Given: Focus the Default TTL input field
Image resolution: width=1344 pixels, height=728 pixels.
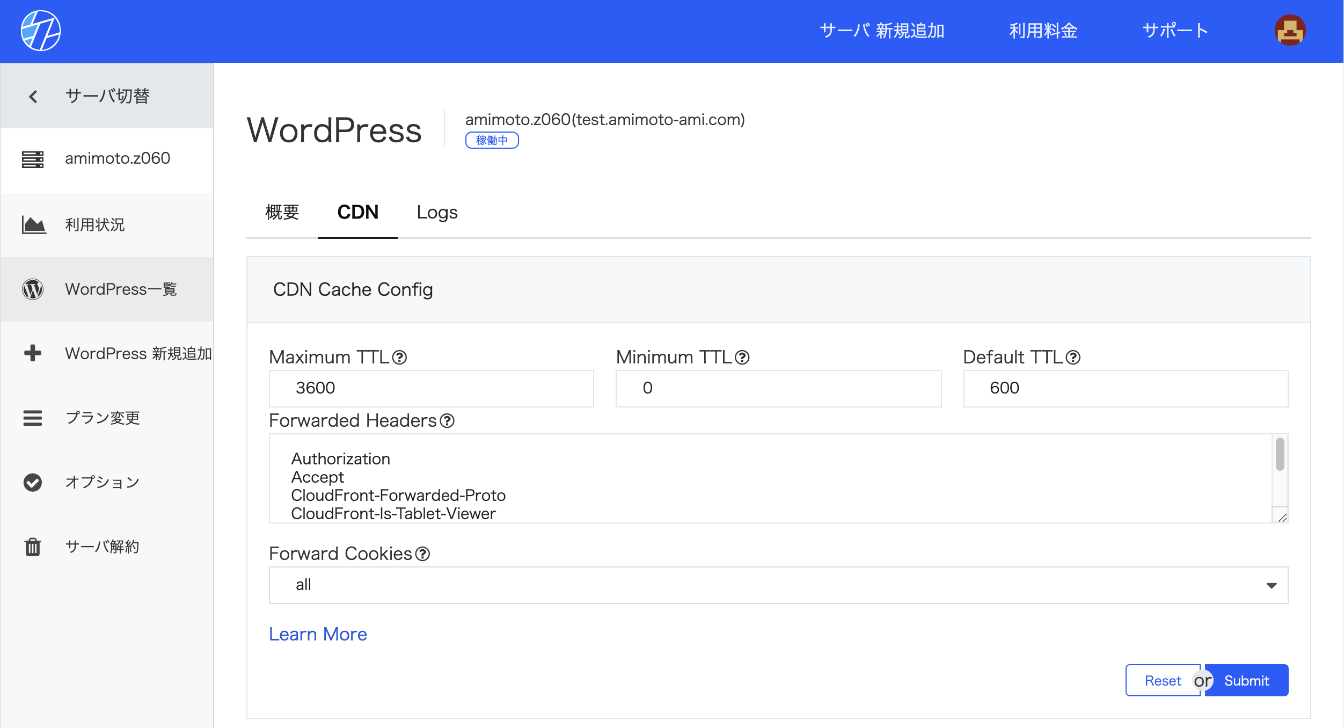Looking at the screenshot, I should pyautogui.click(x=1126, y=388).
